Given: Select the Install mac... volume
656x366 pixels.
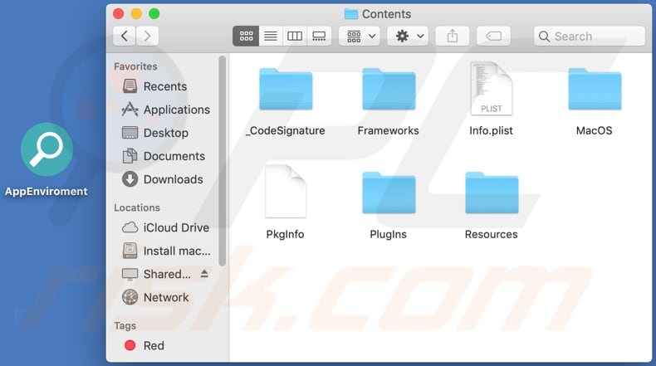Looking at the screenshot, I should click(x=165, y=251).
